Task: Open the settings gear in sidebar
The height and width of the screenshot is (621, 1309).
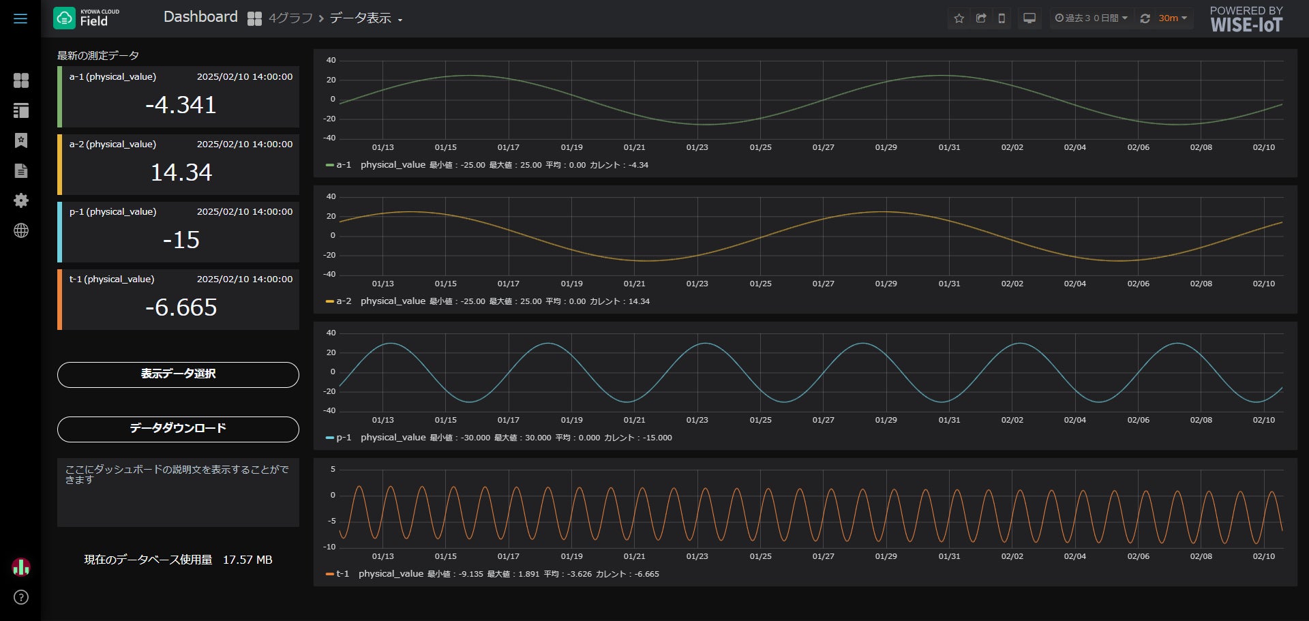Action: coord(21,200)
